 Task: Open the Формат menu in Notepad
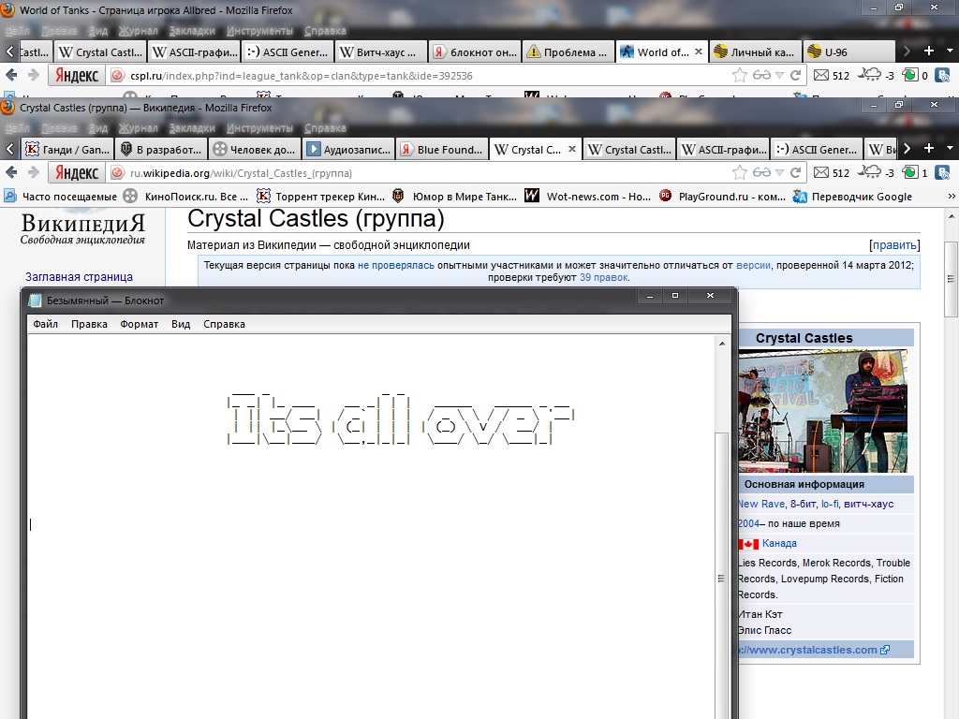coord(139,324)
